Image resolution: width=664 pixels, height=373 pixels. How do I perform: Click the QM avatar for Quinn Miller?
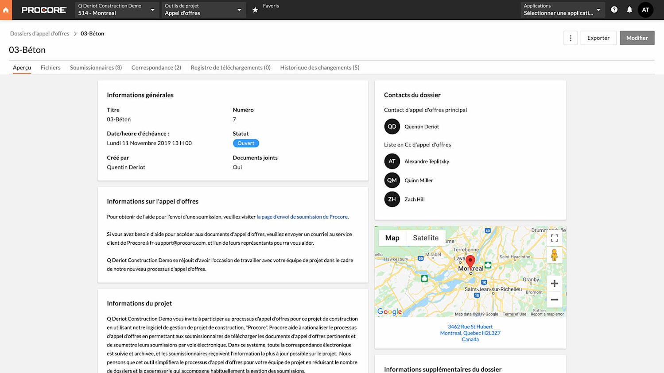[x=392, y=181]
